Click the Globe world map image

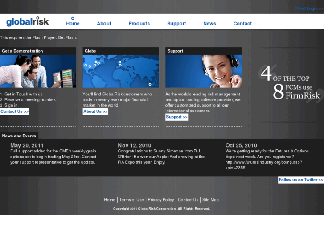click(121, 71)
